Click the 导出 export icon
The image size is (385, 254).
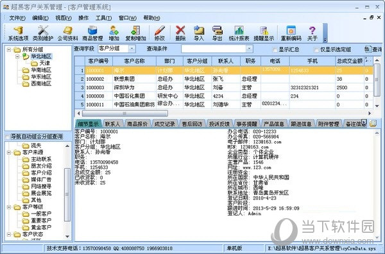[217, 33]
